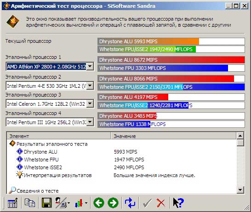The image size is (251, 212).
Task: Select the Intel Celeron 1.7GHz combo box text
Action: coord(46,104)
